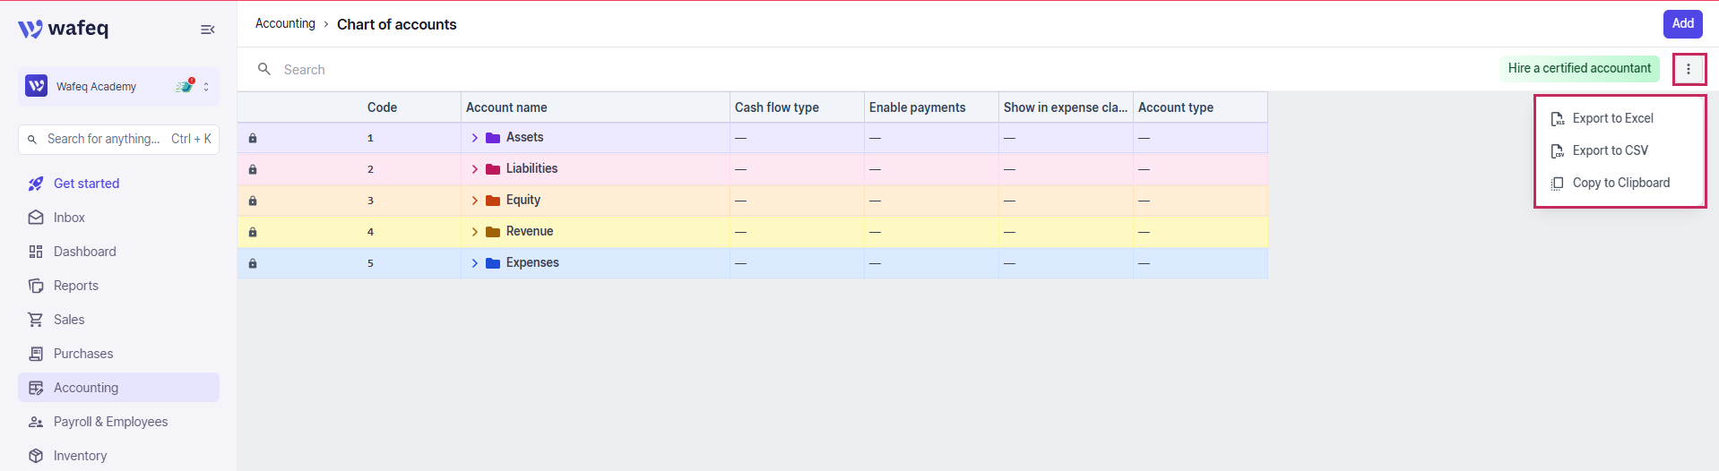Click the Sales cart icon
Screen dimensions: 1719x471
click(36, 320)
